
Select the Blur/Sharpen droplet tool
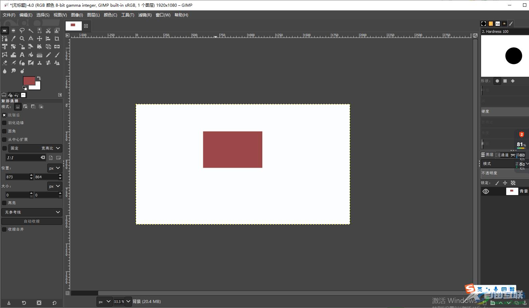click(x=5, y=71)
